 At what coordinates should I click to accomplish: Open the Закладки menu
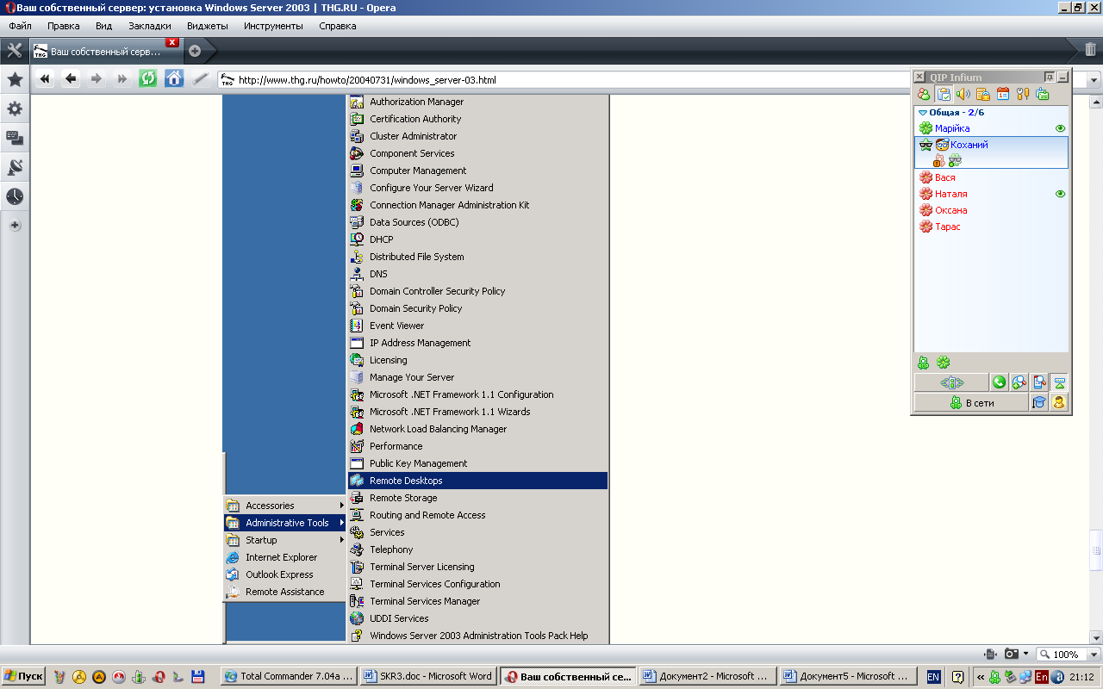tap(148, 26)
